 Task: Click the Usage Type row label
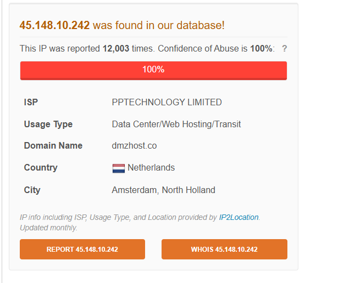48,124
